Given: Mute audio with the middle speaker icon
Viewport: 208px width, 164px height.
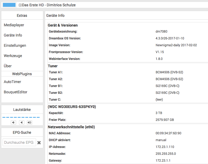Looking at the screenshot, I should point(22,122).
